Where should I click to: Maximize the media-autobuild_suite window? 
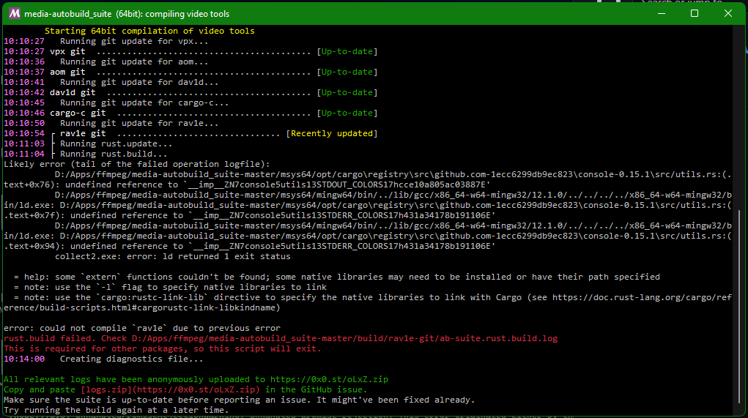pyautogui.click(x=695, y=13)
